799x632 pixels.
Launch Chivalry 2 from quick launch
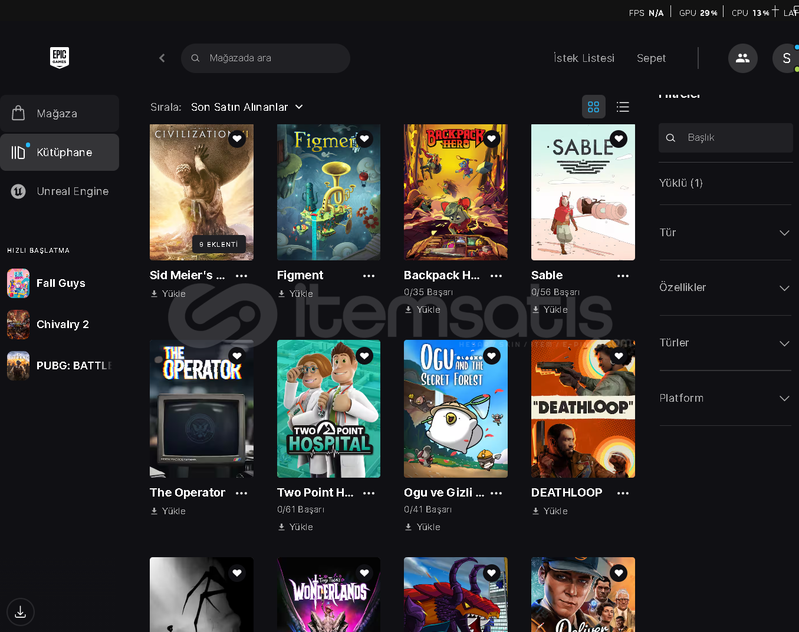(x=60, y=325)
